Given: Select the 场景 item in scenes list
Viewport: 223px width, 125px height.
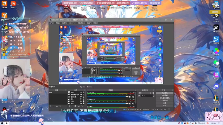Looking at the screenshot, I should pyautogui.click(x=58, y=92).
